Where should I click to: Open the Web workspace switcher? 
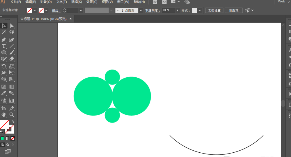click(283, 2)
